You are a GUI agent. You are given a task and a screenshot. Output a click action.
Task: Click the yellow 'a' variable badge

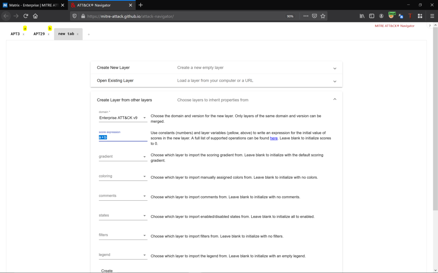pyautogui.click(x=25, y=28)
